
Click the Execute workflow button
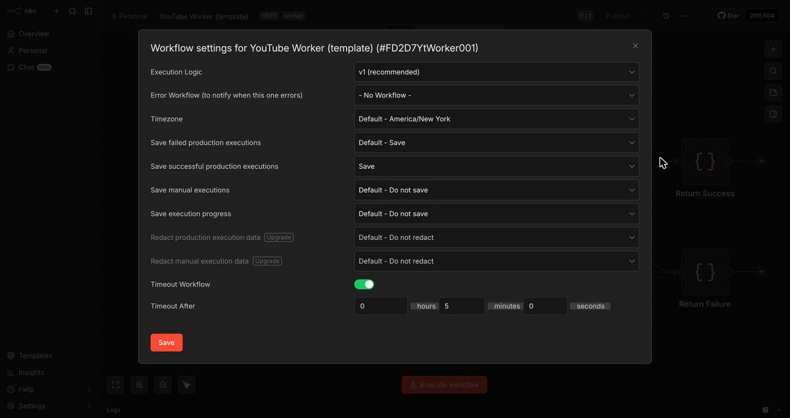pyautogui.click(x=444, y=385)
